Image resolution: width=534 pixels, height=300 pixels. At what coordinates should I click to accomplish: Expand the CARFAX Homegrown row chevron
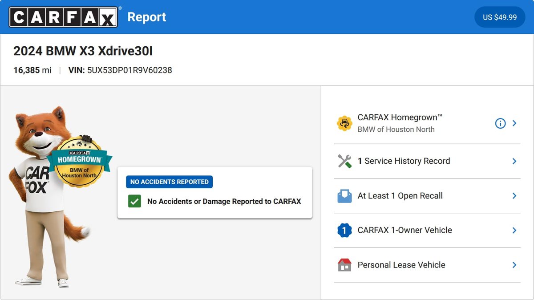point(514,123)
